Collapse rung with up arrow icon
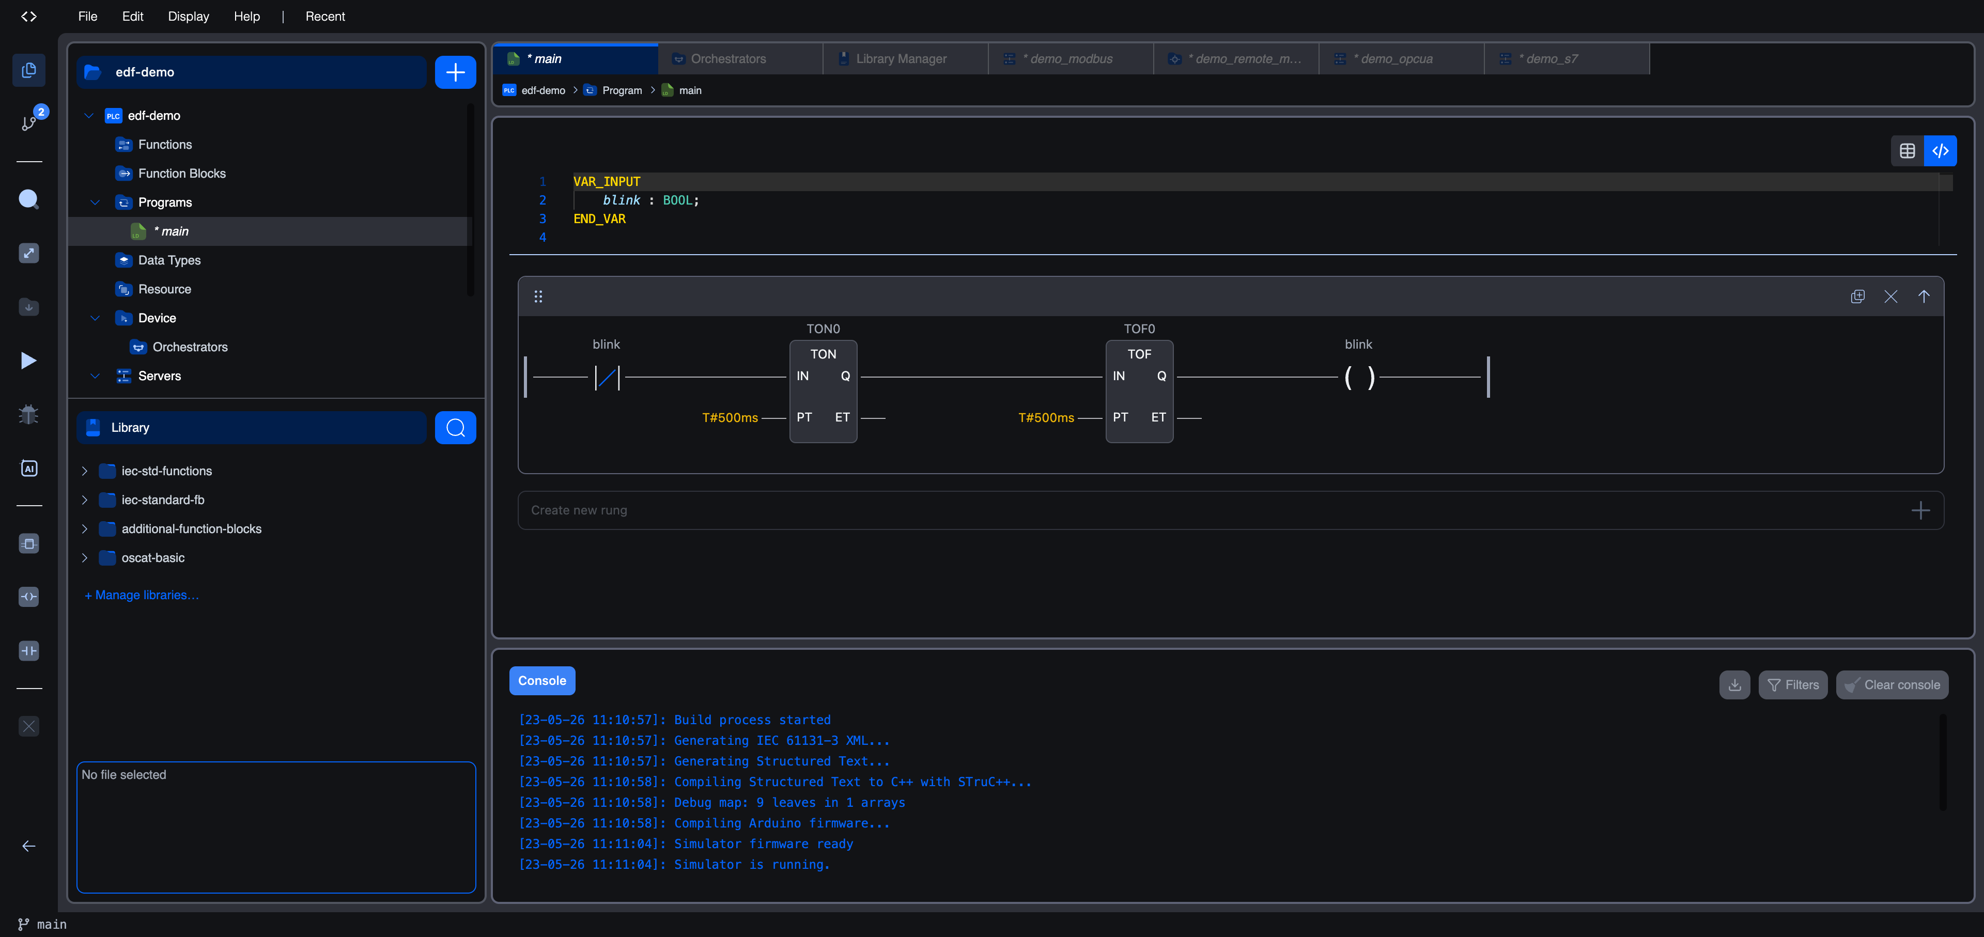This screenshot has height=937, width=1984. (x=1924, y=296)
